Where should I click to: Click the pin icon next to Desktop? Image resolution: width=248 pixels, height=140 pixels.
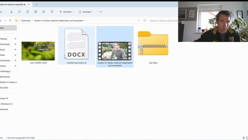pyautogui.click(x=15, y=39)
